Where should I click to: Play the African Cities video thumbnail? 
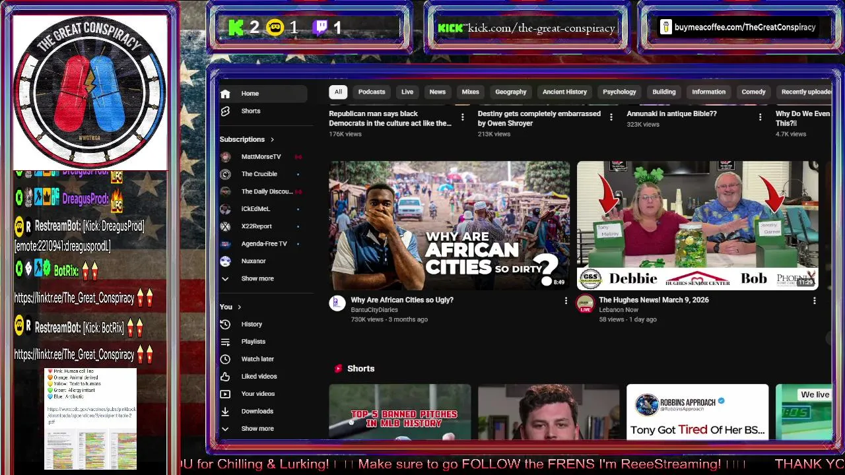(449, 226)
